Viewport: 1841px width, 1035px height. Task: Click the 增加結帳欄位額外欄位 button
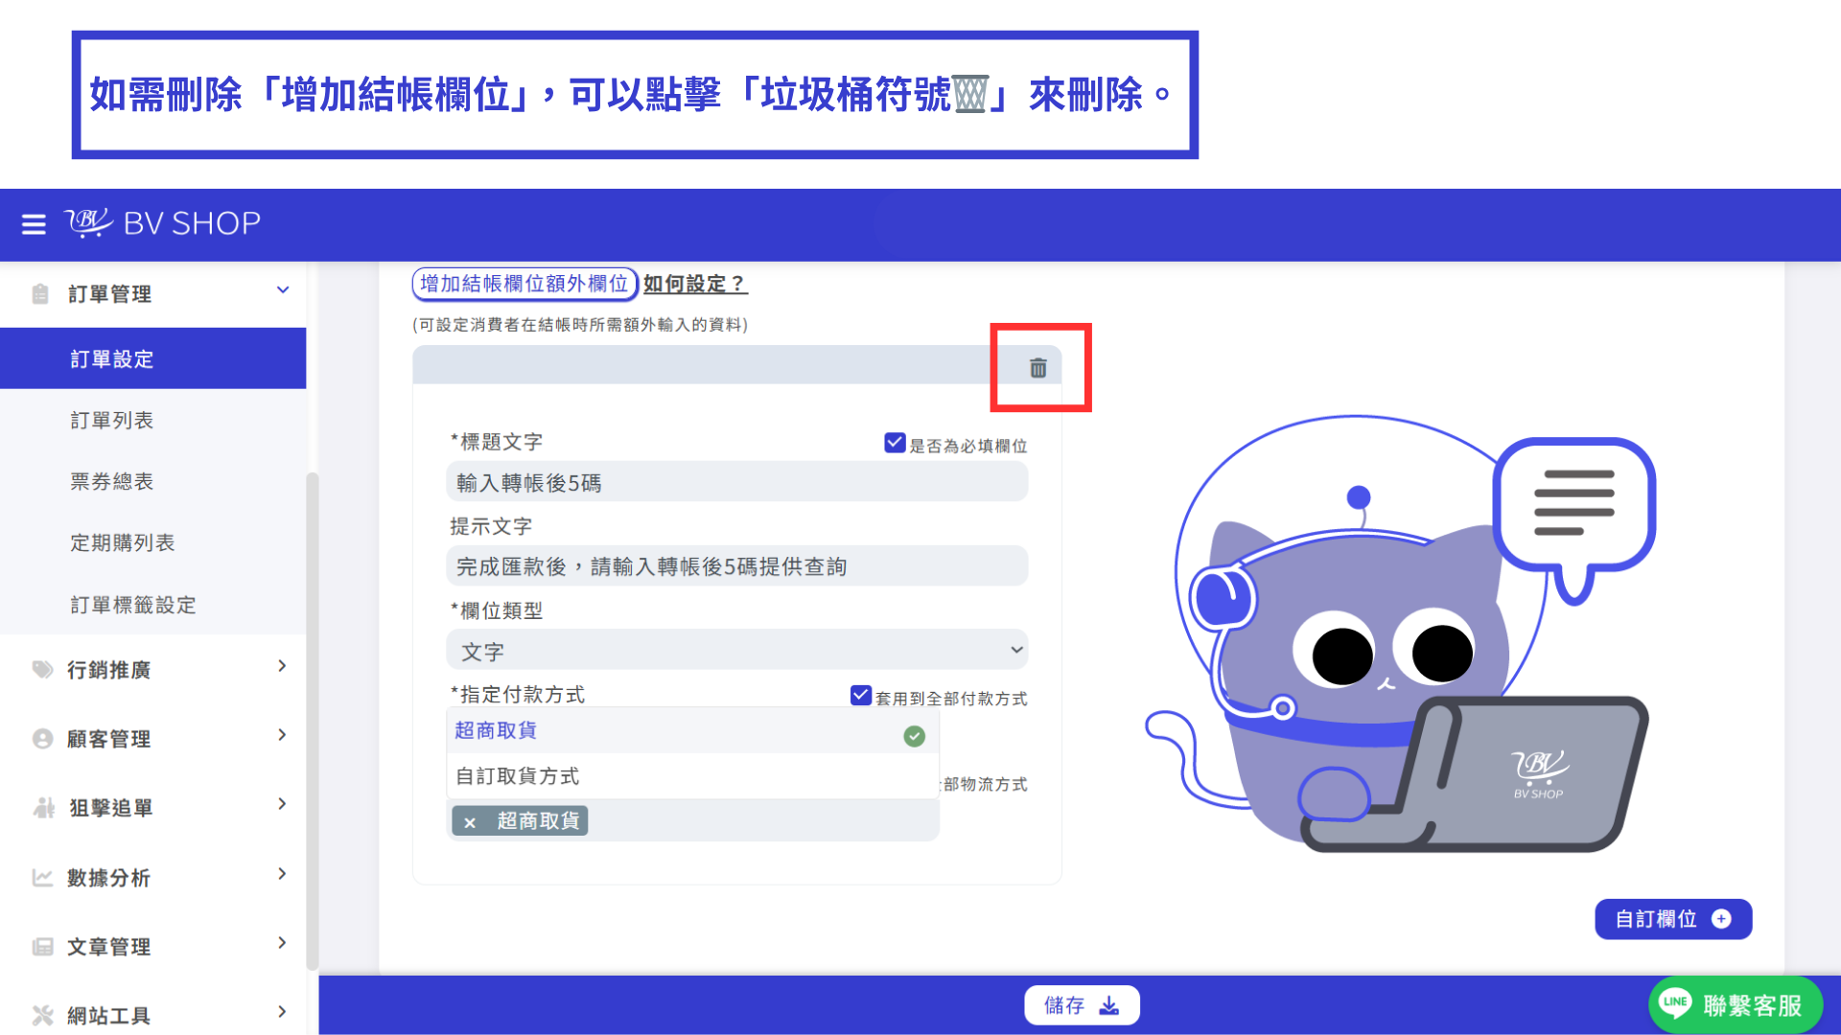click(x=524, y=284)
